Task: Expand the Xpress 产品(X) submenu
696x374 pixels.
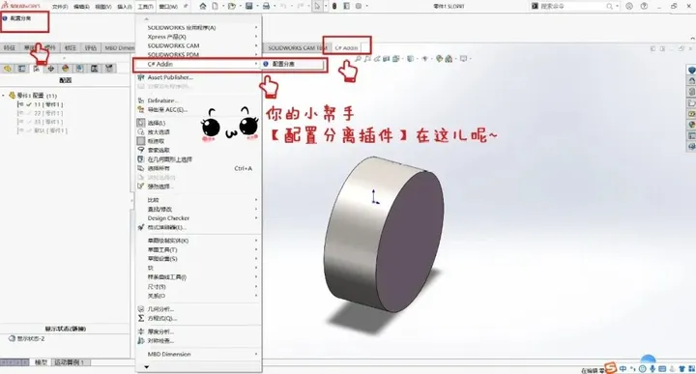Action: point(256,37)
